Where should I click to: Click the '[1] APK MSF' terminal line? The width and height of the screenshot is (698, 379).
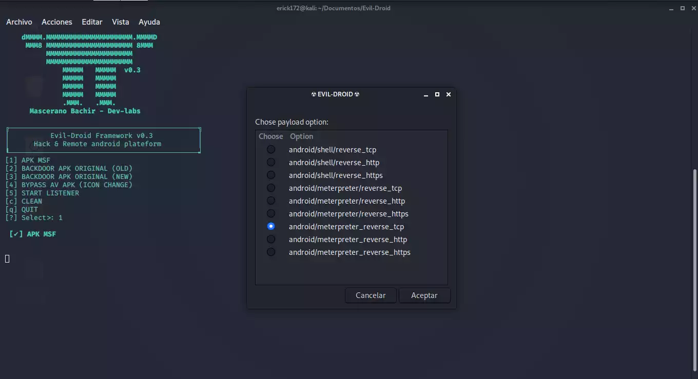pyautogui.click(x=28, y=160)
